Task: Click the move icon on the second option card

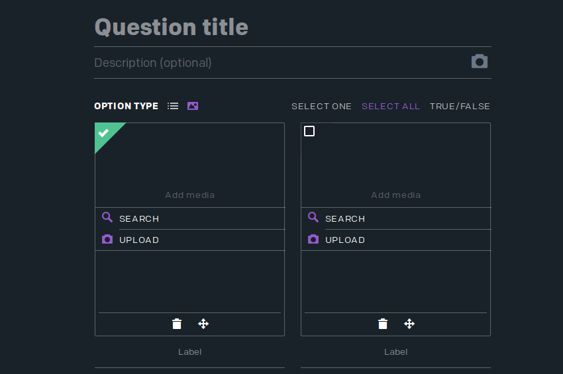Action: pyautogui.click(x=409, y=324)
